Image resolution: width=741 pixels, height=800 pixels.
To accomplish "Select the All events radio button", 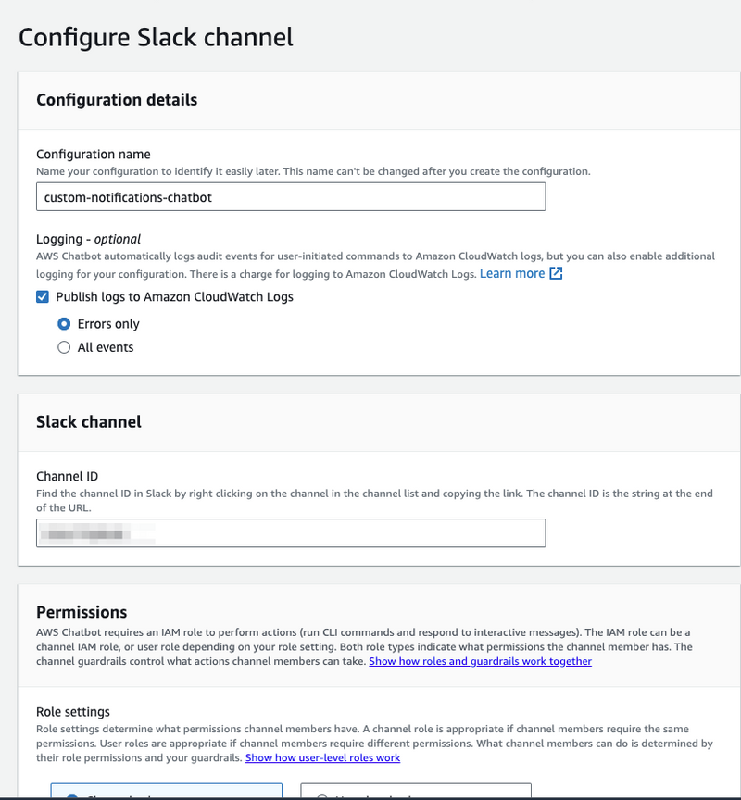I will pyautogui.click(x=64, y=347).
